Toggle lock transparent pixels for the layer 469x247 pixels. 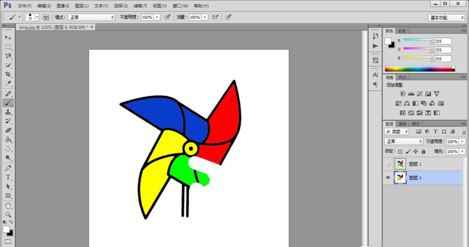point(400,152)
